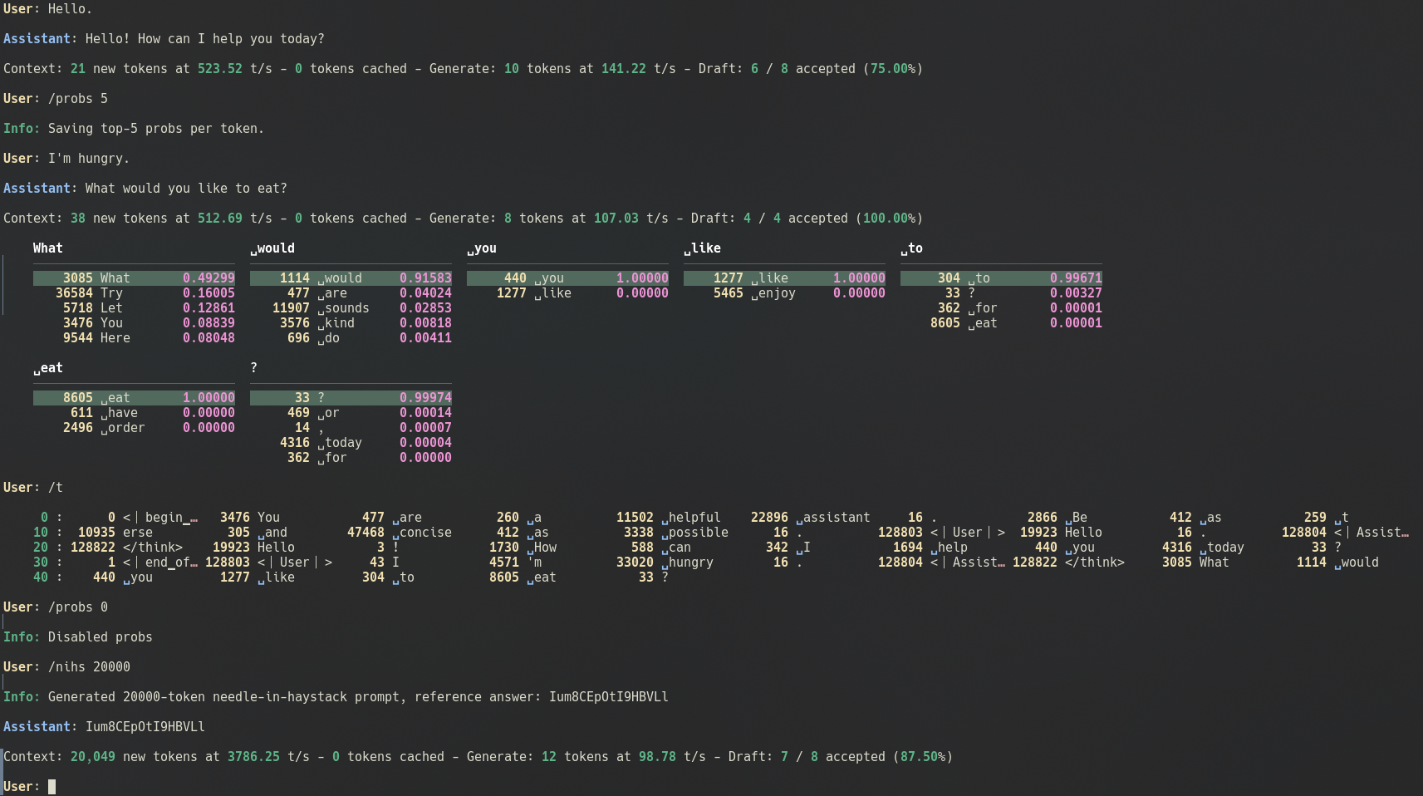This screenshot has height=796, width=1423.
Task: Select the 'I'm hungry.' user message
Action: (89, 158)
